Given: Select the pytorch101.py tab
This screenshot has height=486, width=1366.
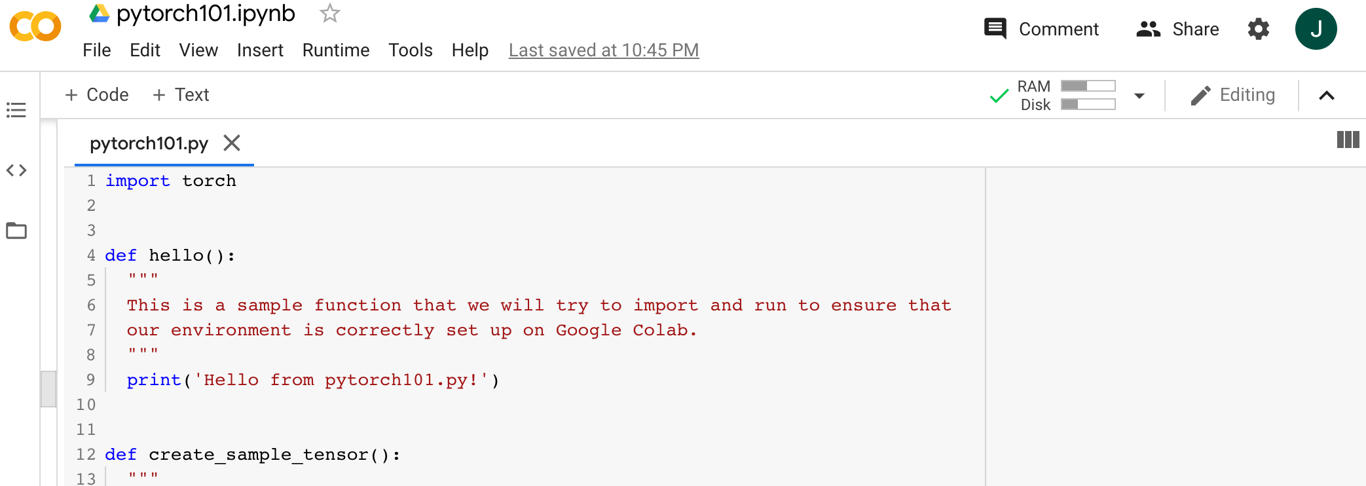Looking at the screenshot, I should point(149,143).
